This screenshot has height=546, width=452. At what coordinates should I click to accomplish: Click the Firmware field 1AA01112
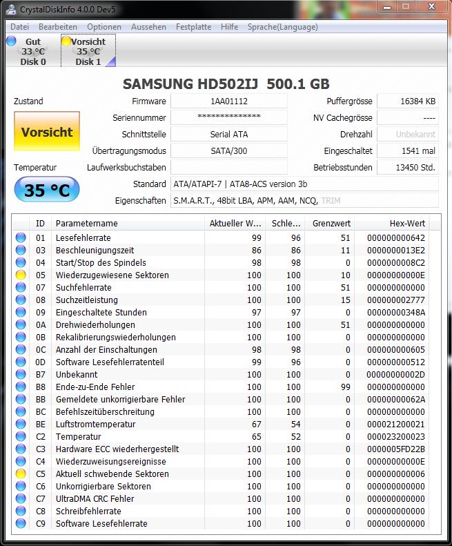click(229, 101)
